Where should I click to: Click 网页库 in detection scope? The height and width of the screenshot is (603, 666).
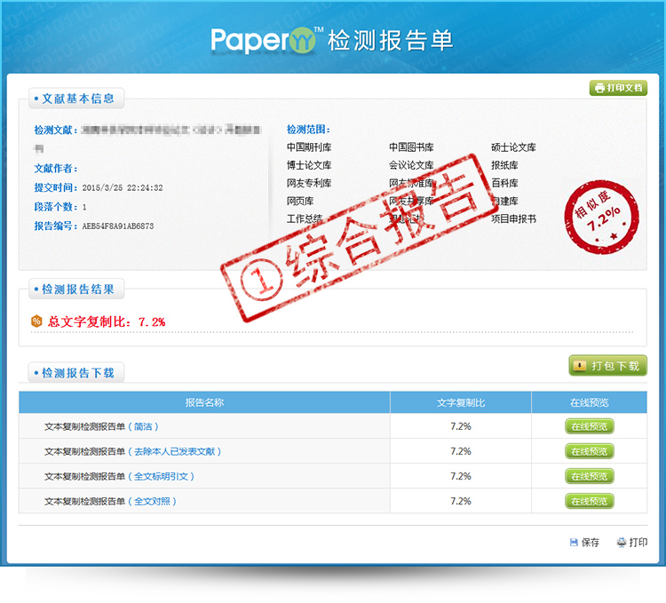[x=300, y=201]
